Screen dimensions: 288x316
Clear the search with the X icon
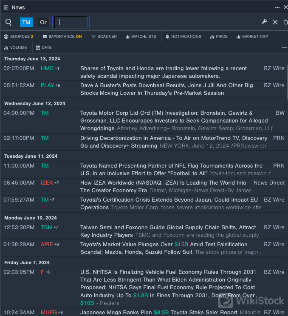275,22
